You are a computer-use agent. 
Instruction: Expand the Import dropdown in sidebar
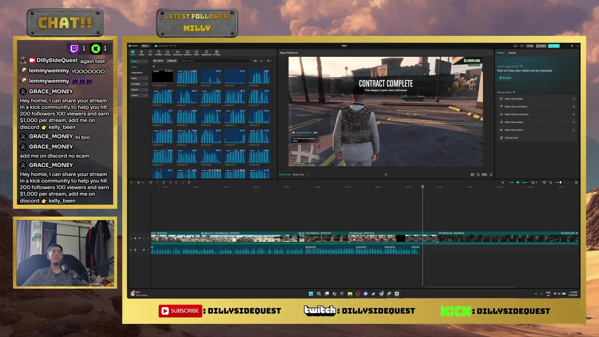click(x=139, y=61)
